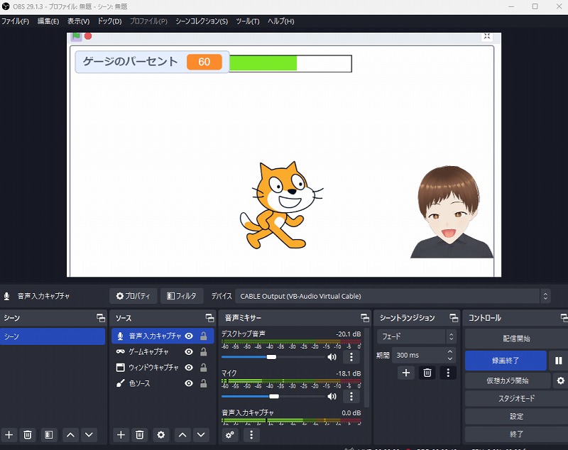The image size is (568, 450).
Task: Open デバイス dropdown CABLE Output
Action: 393,296
